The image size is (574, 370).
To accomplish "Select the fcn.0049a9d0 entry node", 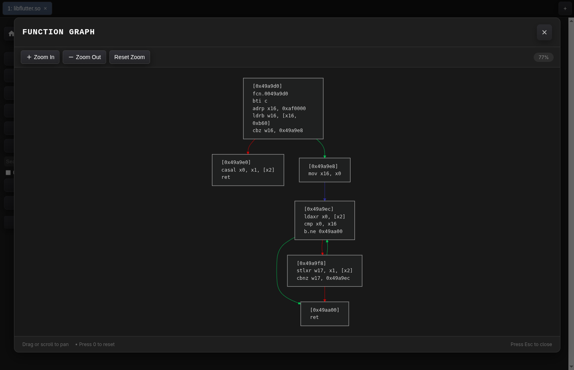I will point(283,109).
